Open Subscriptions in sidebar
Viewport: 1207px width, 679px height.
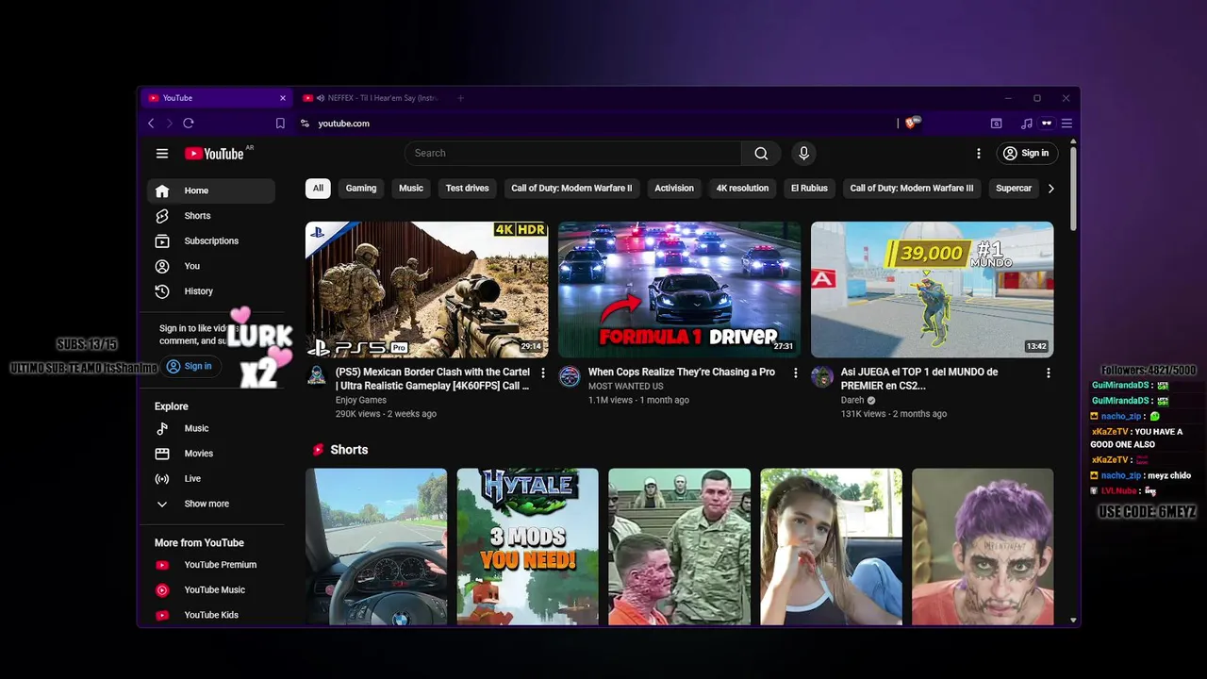[211, 240]
